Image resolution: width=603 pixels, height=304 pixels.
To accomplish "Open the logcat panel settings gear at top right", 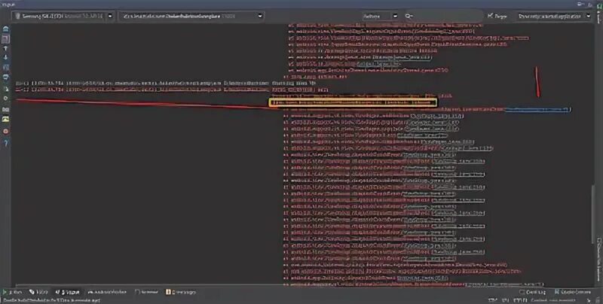I will [x=581, y=4].
